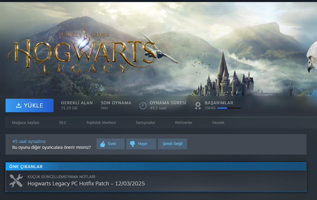Dismiss the review prompt with Şimdi Değil
The image size is (317, 200).
point(173,144)
